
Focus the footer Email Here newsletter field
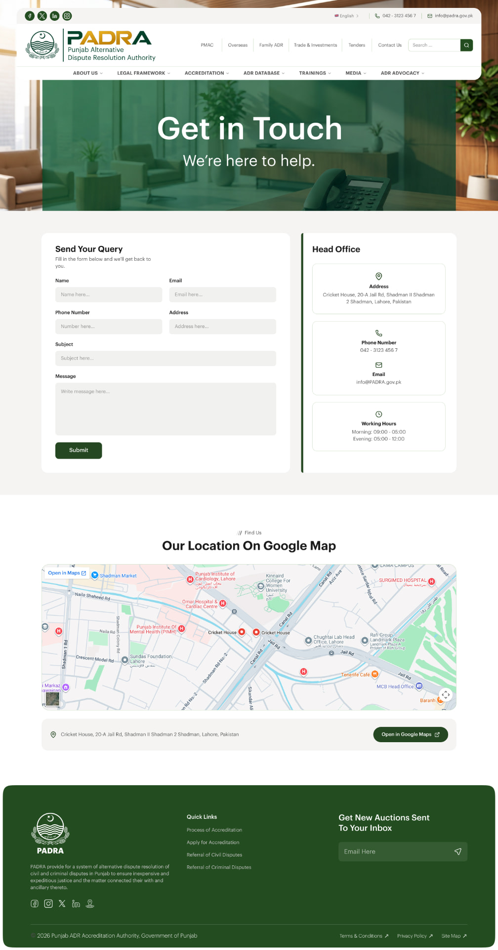[403, 852]
